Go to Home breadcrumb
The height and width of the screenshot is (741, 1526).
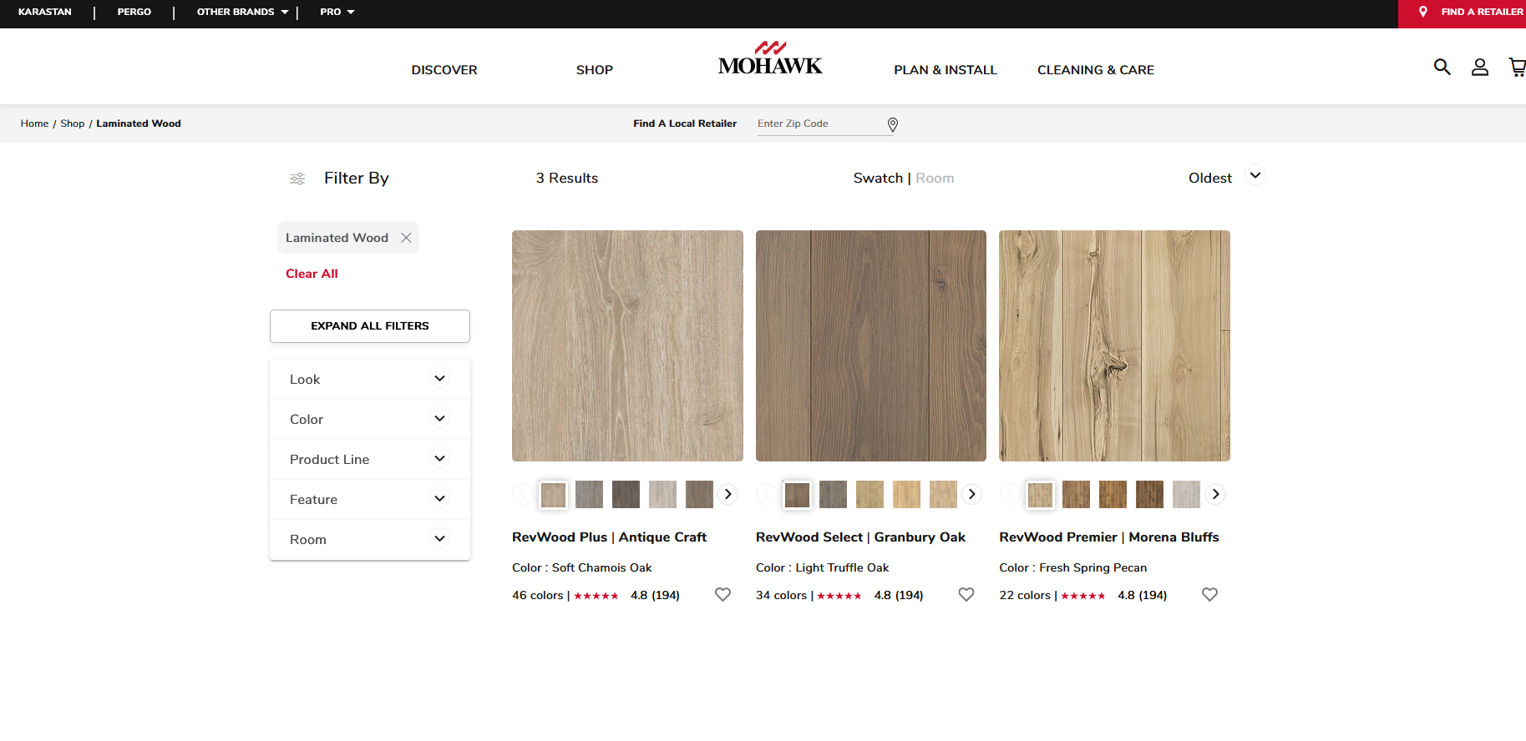(x=35, y=123)
